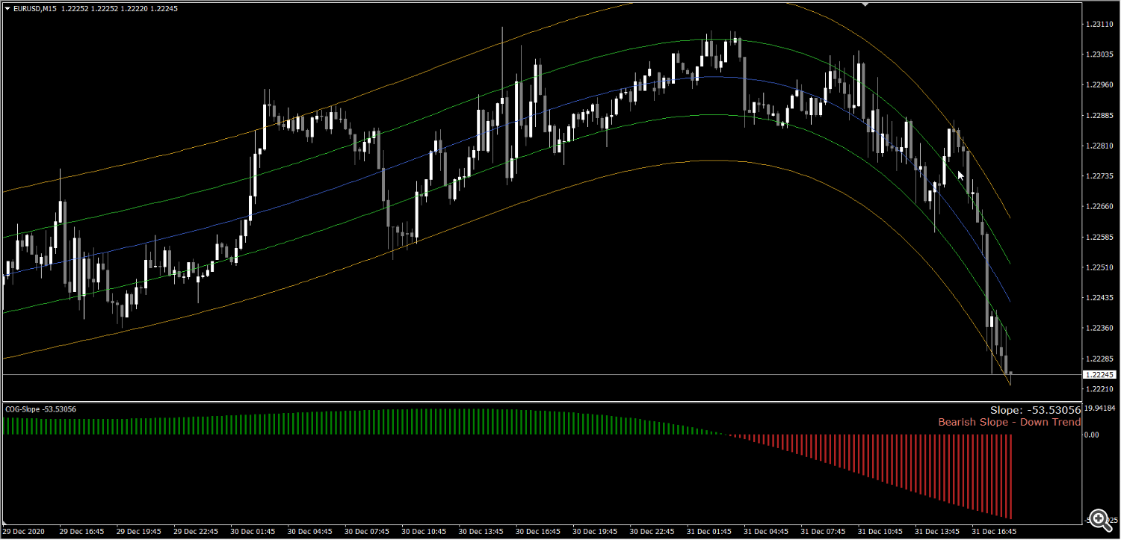
Task: Click the 1.22735 price scale label
Action: pos(1098,176)
